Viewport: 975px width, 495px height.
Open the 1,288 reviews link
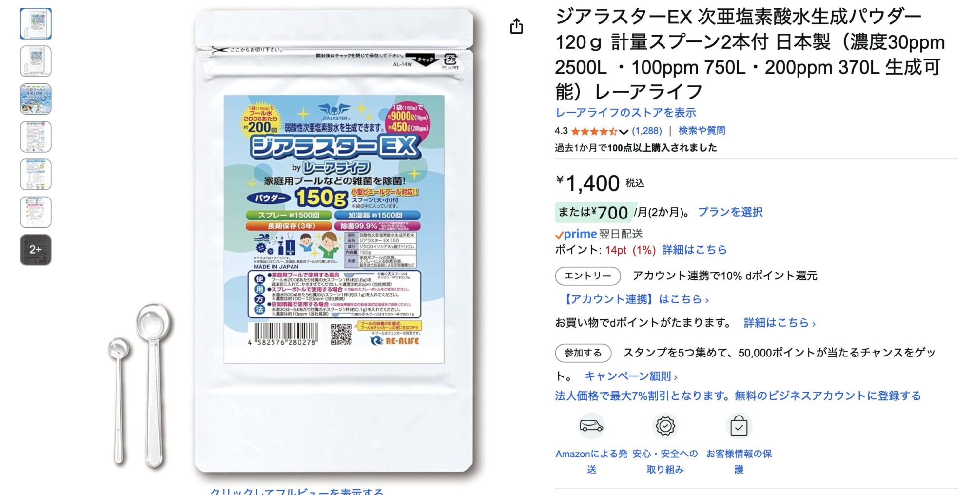pyautogui.click(x=647, y=131)
